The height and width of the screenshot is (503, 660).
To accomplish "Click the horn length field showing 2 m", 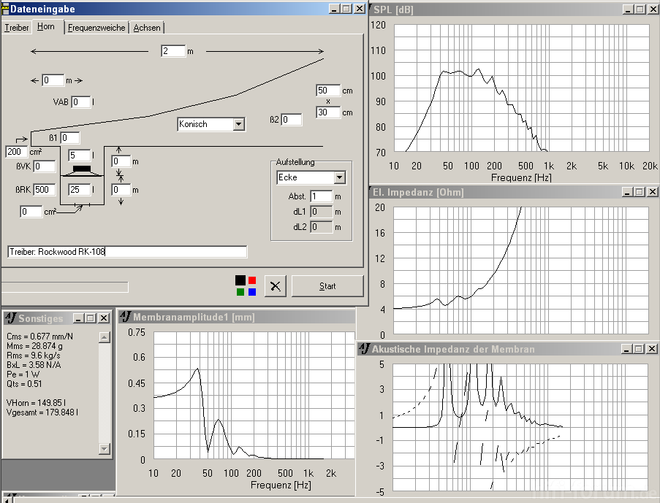I will pos(173,51).
